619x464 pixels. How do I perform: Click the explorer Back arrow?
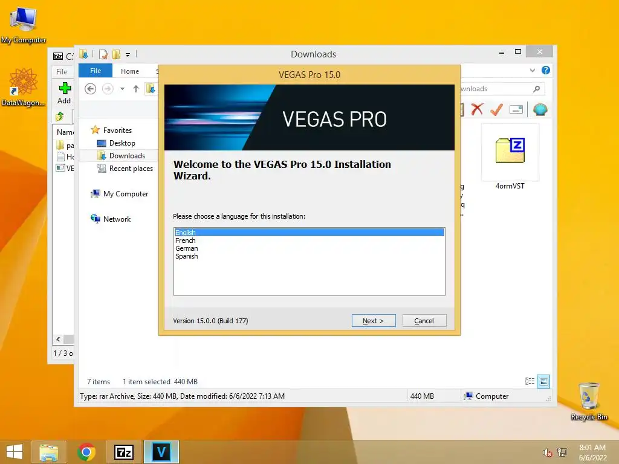[x=91, y=89]
